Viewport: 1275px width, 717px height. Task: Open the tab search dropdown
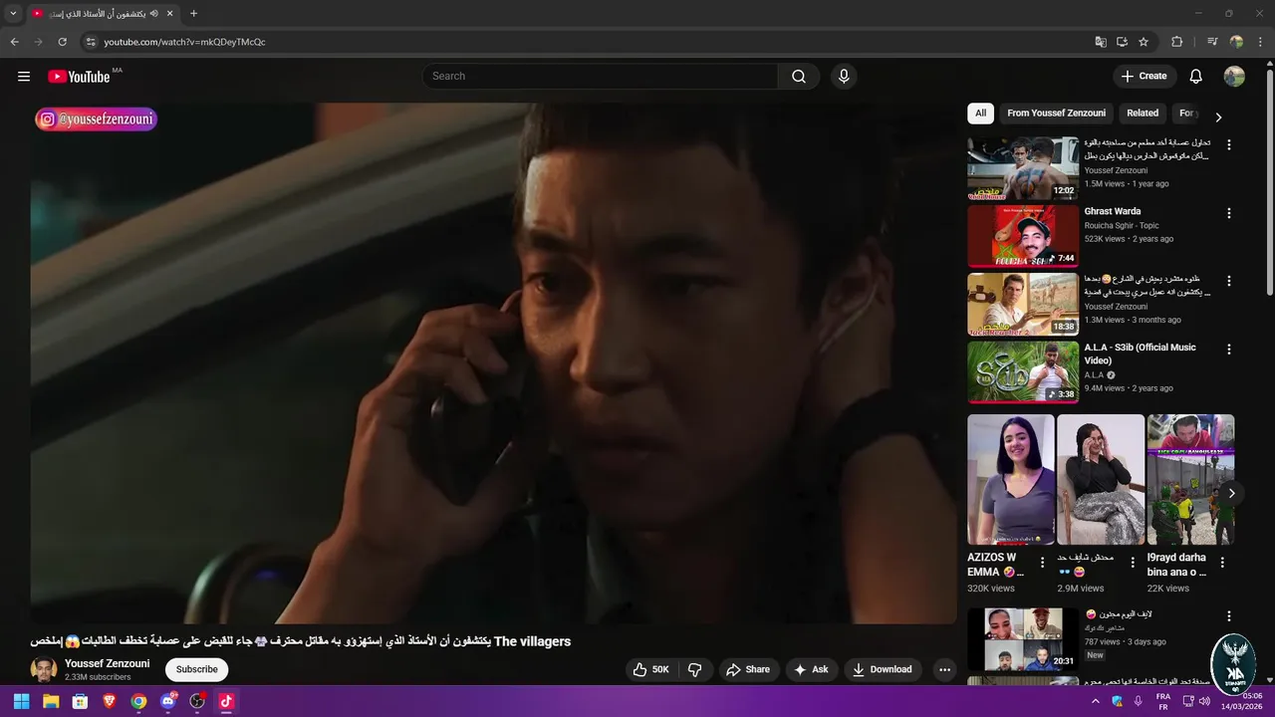(13, 14)
